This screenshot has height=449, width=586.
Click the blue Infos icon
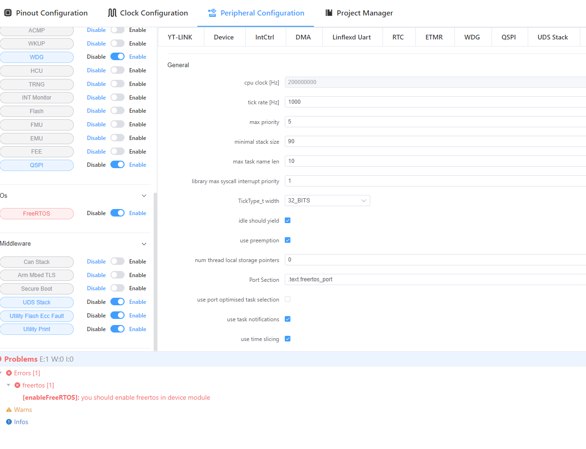point(9,422)
